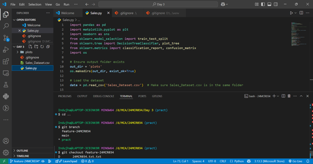The width and height of the screenshot is (313, 164).
Task: Open the Search view in activity bar
Action: click(x=6, y=26)
